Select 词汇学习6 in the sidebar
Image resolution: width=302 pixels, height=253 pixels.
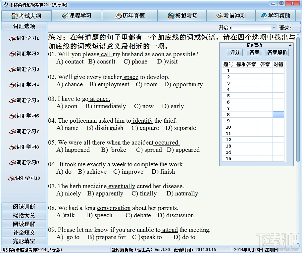24,116
